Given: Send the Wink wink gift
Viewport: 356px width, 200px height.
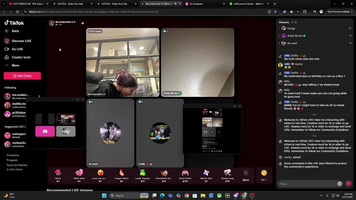Looking at the screenshot, I should (79, 176).
